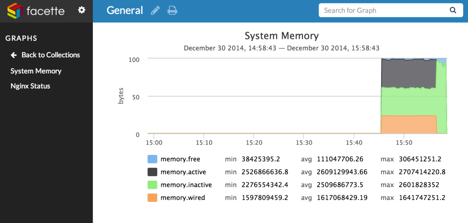468x223 pixels.
Task: Toggle the memory.active series swatch
Action: coord(152,172)
